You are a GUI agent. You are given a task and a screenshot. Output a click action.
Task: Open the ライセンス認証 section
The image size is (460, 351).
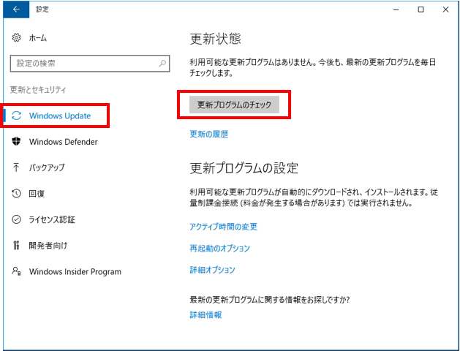[52, 219]
